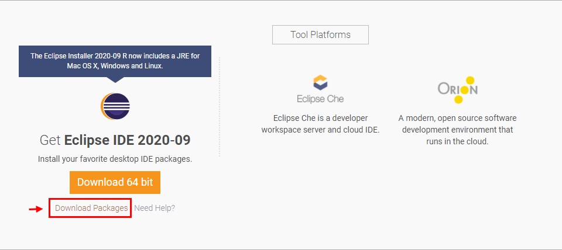
Task: Click the 'Get Eclipse IDE 2020-09' heading
Action: point(115,141)
